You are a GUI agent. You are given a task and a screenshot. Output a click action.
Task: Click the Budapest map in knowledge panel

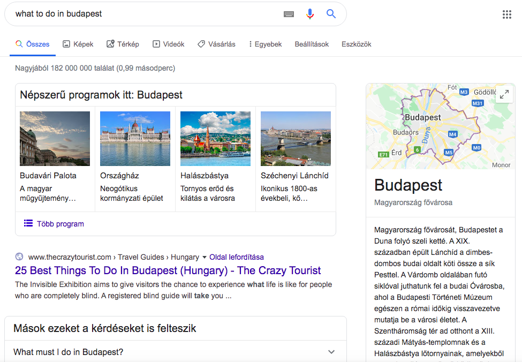(x=441, y=126)
